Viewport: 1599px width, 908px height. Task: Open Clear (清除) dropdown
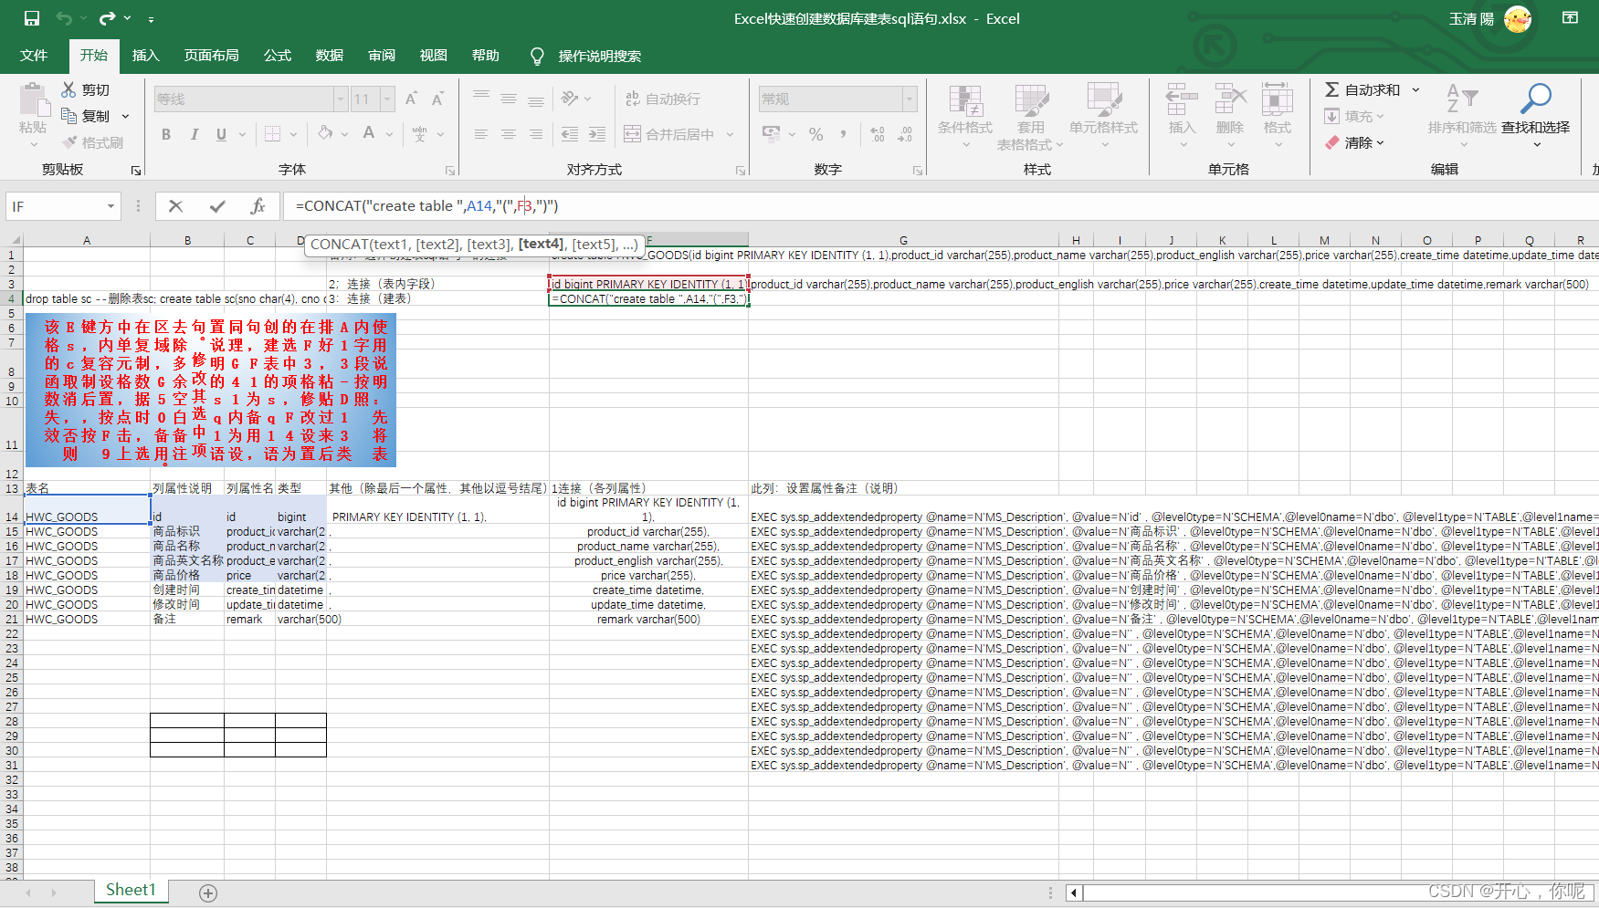pyautogui.click(x=1355, y=142)
